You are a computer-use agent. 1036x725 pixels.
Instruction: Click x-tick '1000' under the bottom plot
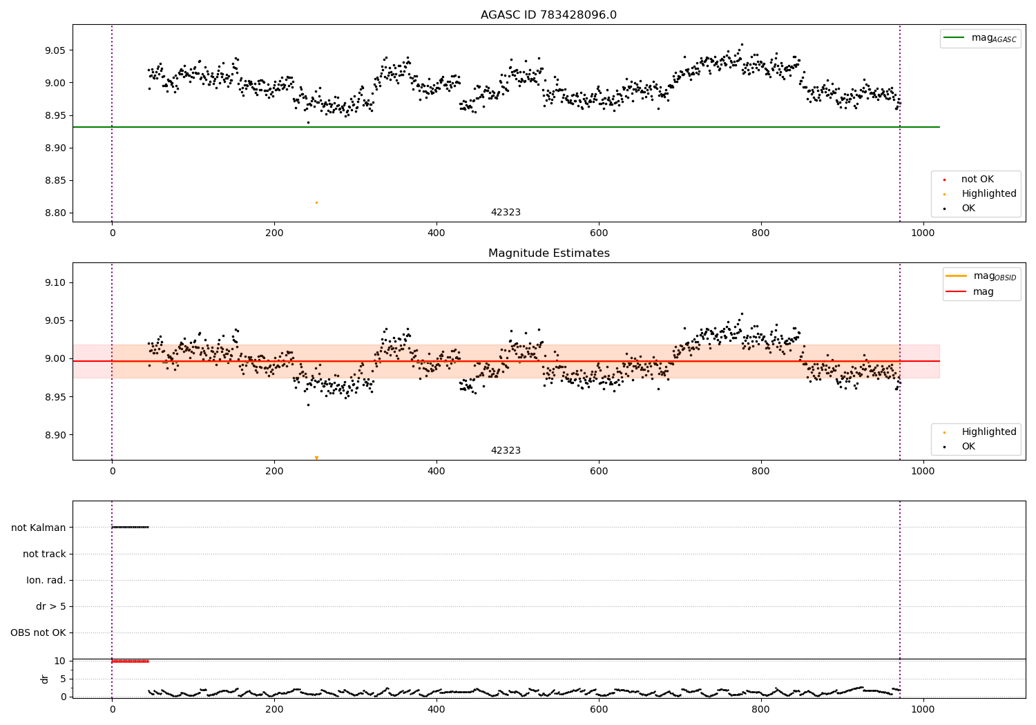923,709
